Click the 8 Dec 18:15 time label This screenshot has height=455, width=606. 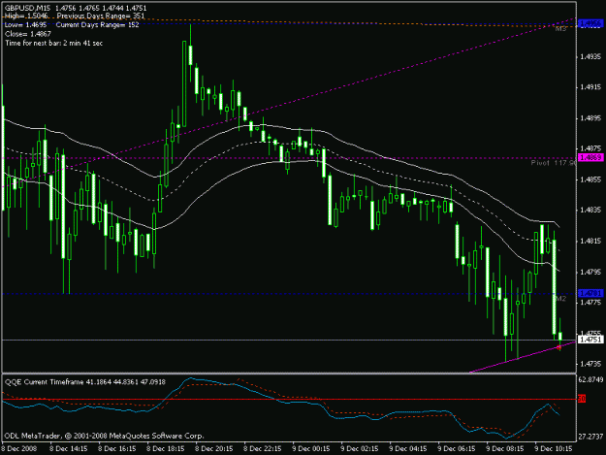[x=166, y=448]
